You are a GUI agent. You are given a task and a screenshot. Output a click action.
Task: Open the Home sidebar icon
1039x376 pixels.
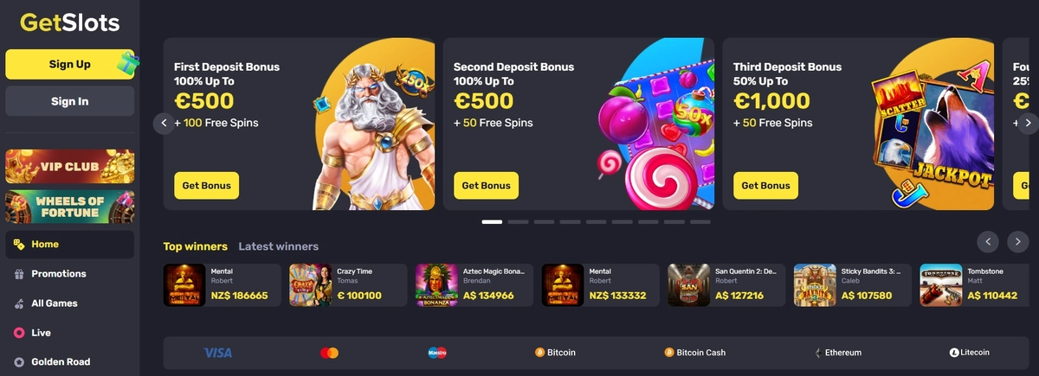[19, 245]
